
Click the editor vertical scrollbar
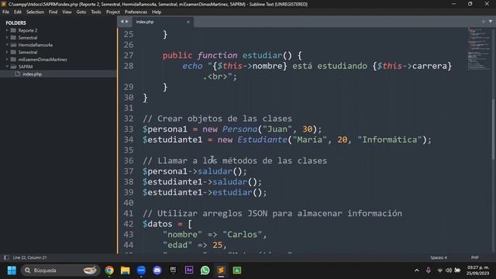click(494, 129)
